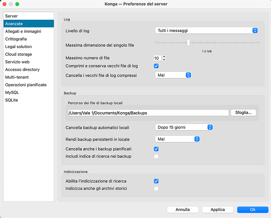Click the Annulla button

(x=183, y=210)
